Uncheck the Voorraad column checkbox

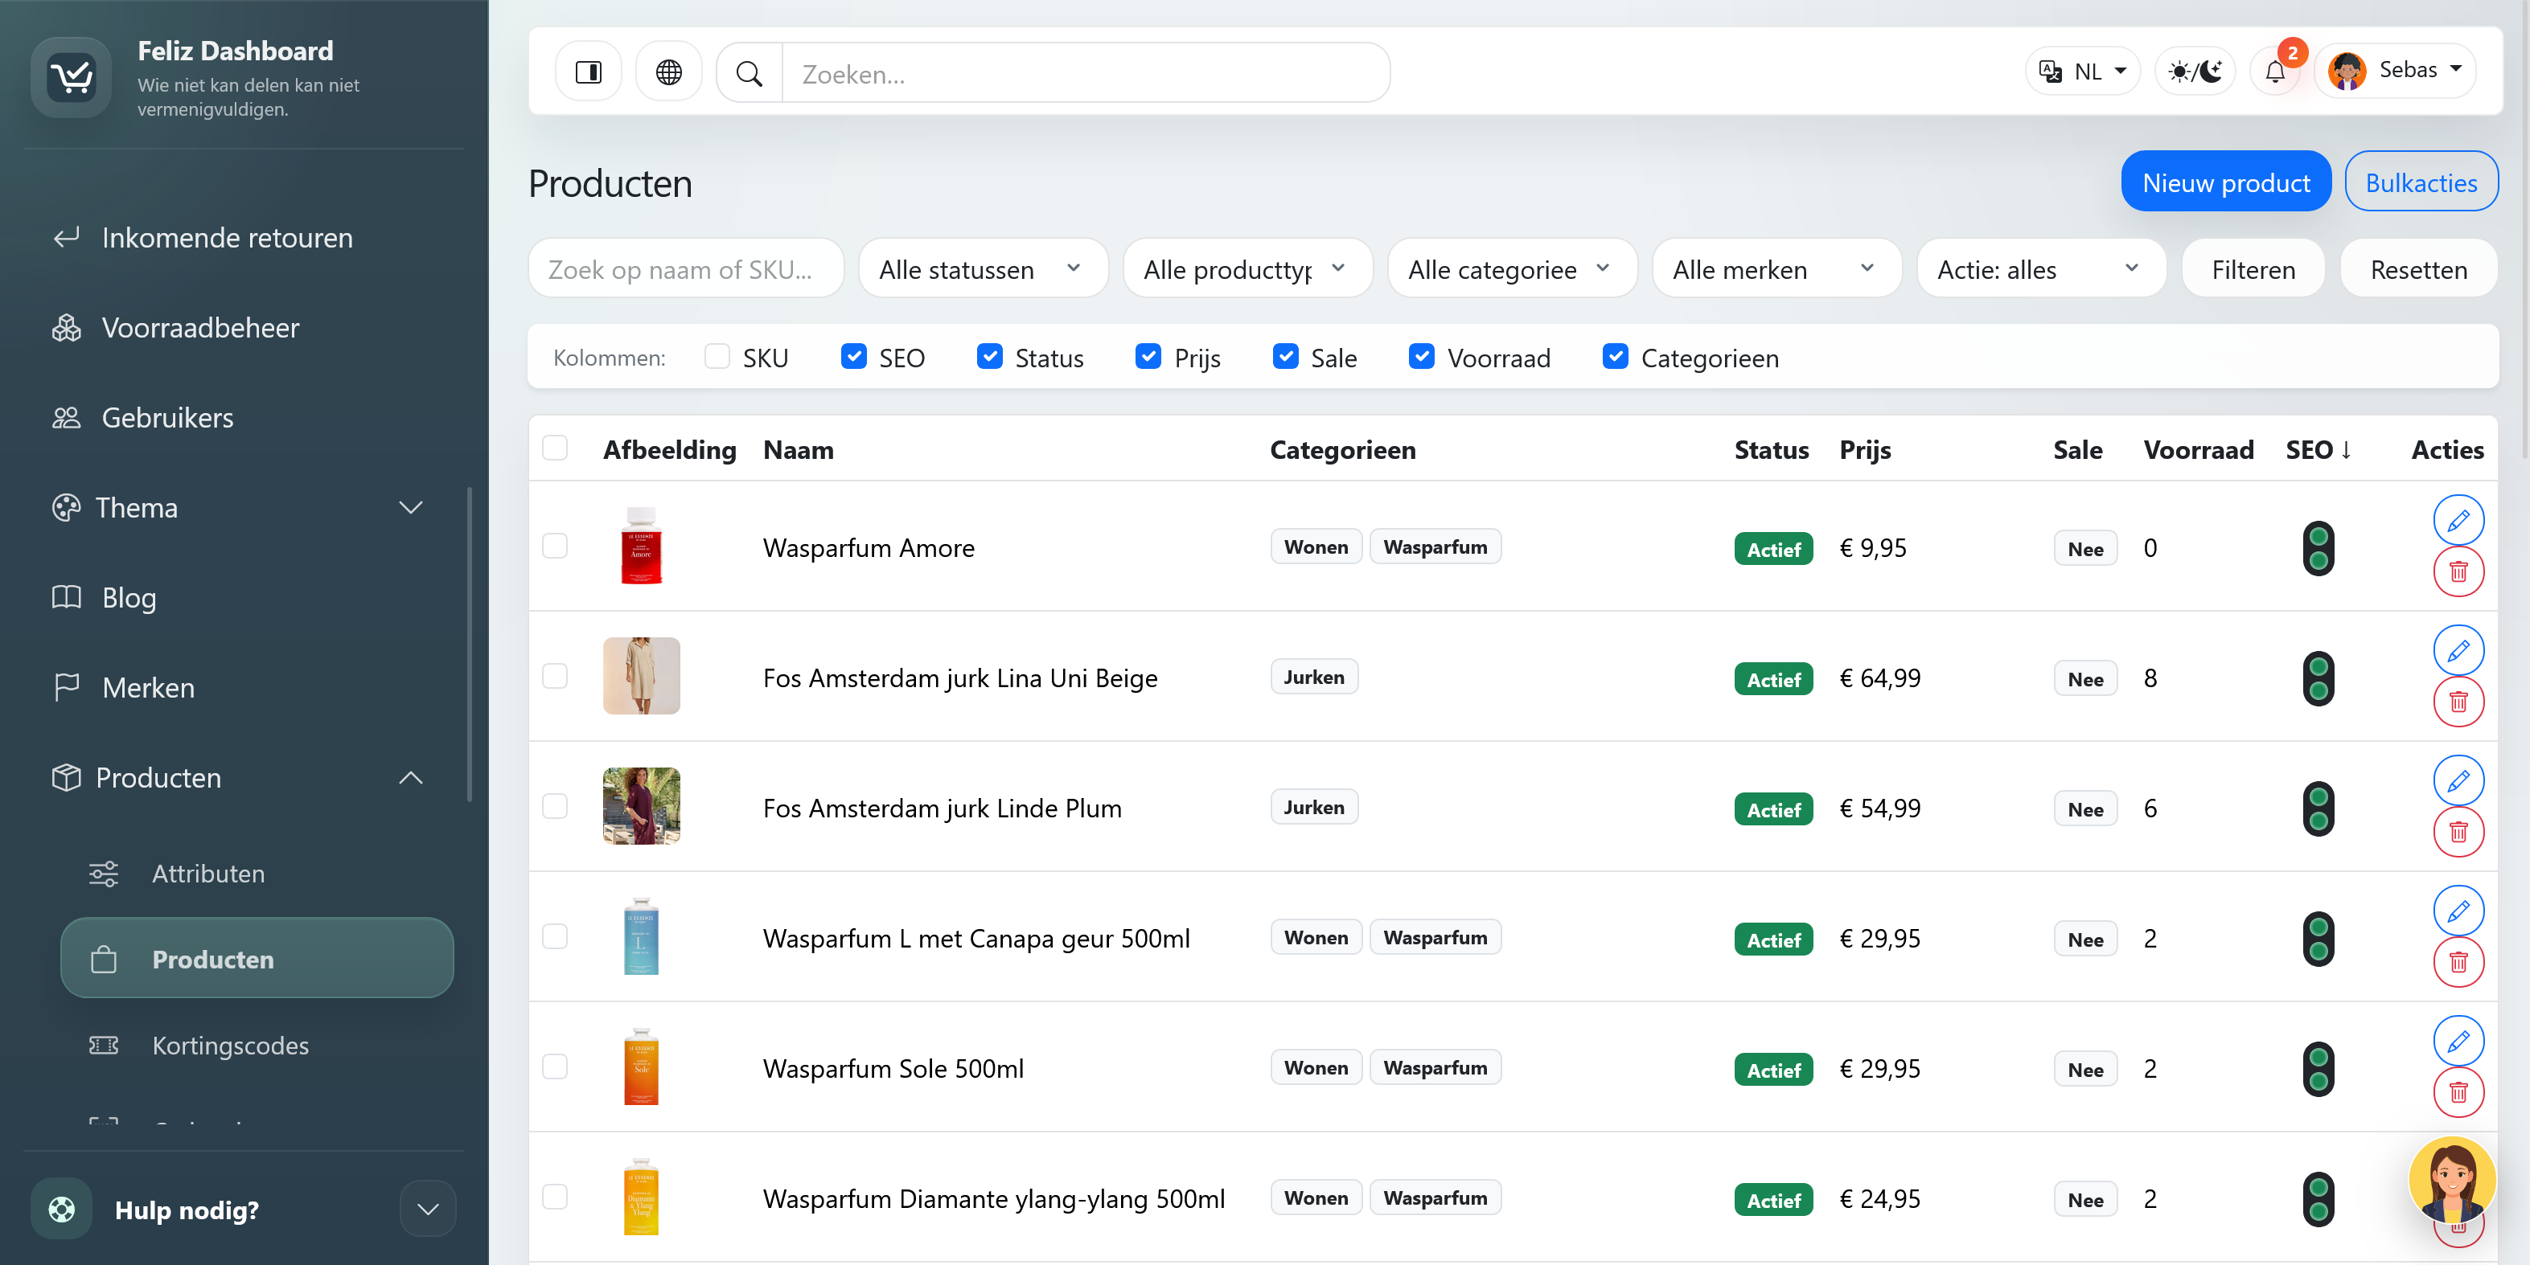coord(1421,357)
